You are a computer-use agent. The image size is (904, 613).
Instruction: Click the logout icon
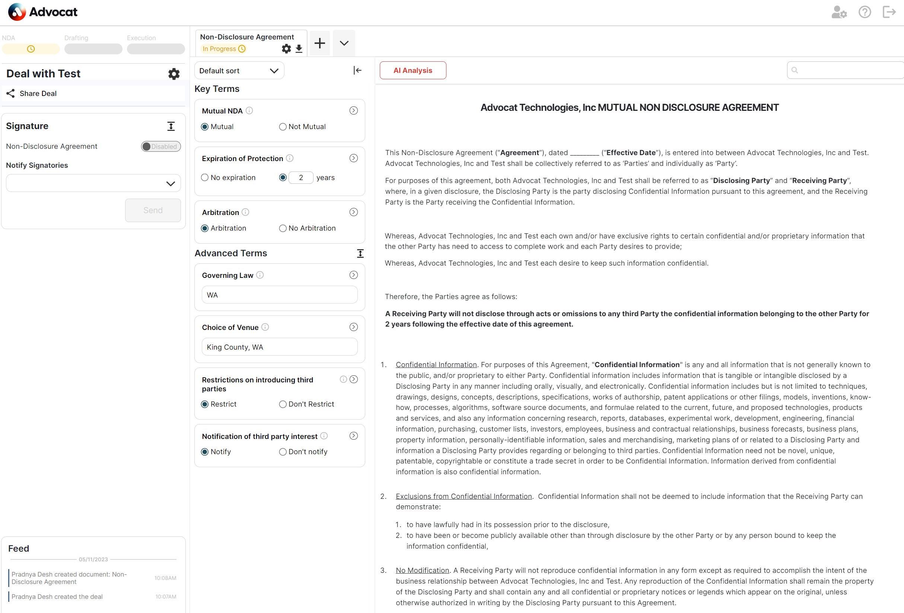pos(889,12)
